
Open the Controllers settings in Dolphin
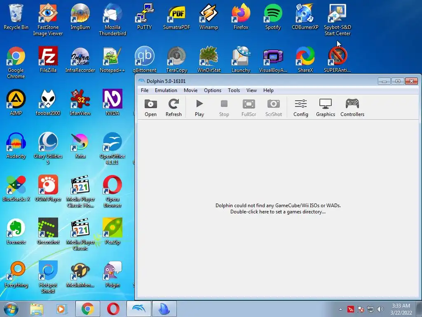click(352, 108)
